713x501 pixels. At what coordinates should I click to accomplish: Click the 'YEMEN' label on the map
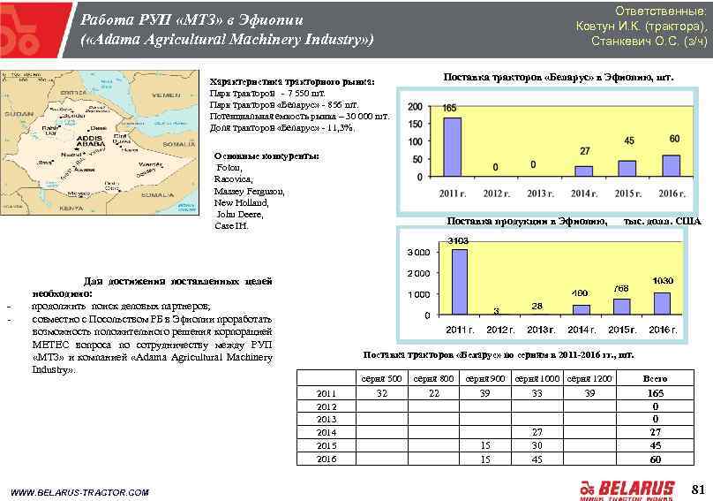click(x=166, y=95)
